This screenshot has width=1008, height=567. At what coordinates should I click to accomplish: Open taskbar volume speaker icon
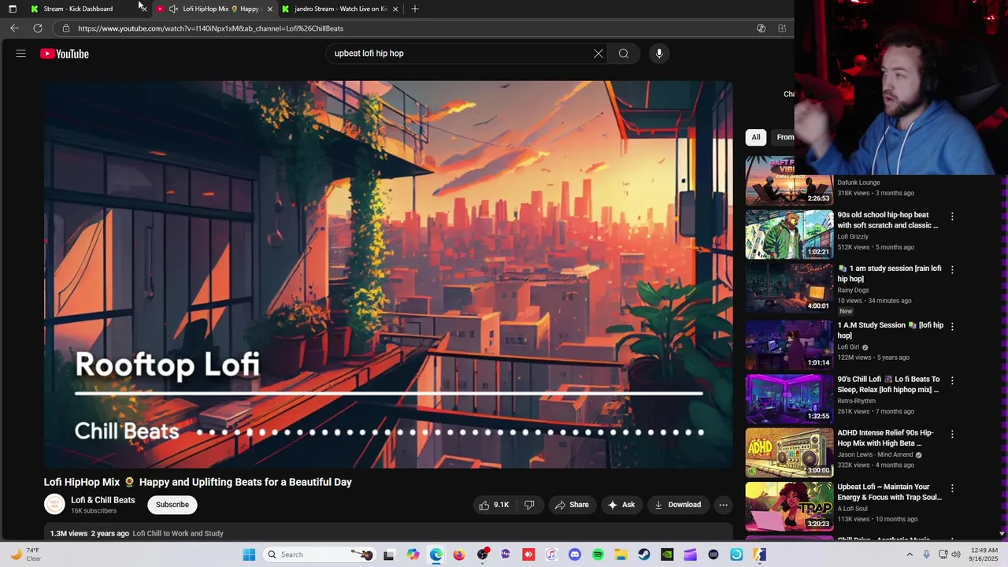pos(956,554)
